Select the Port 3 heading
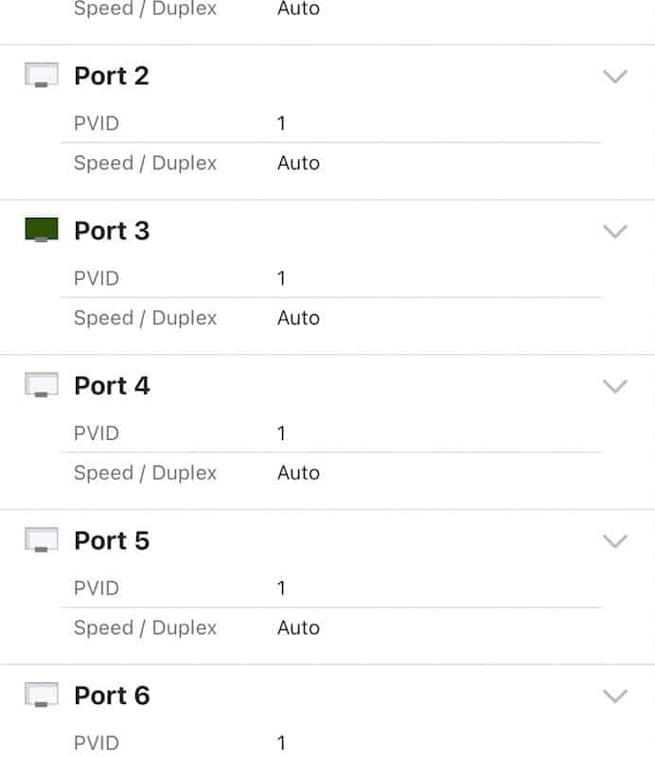 point(112,231)
